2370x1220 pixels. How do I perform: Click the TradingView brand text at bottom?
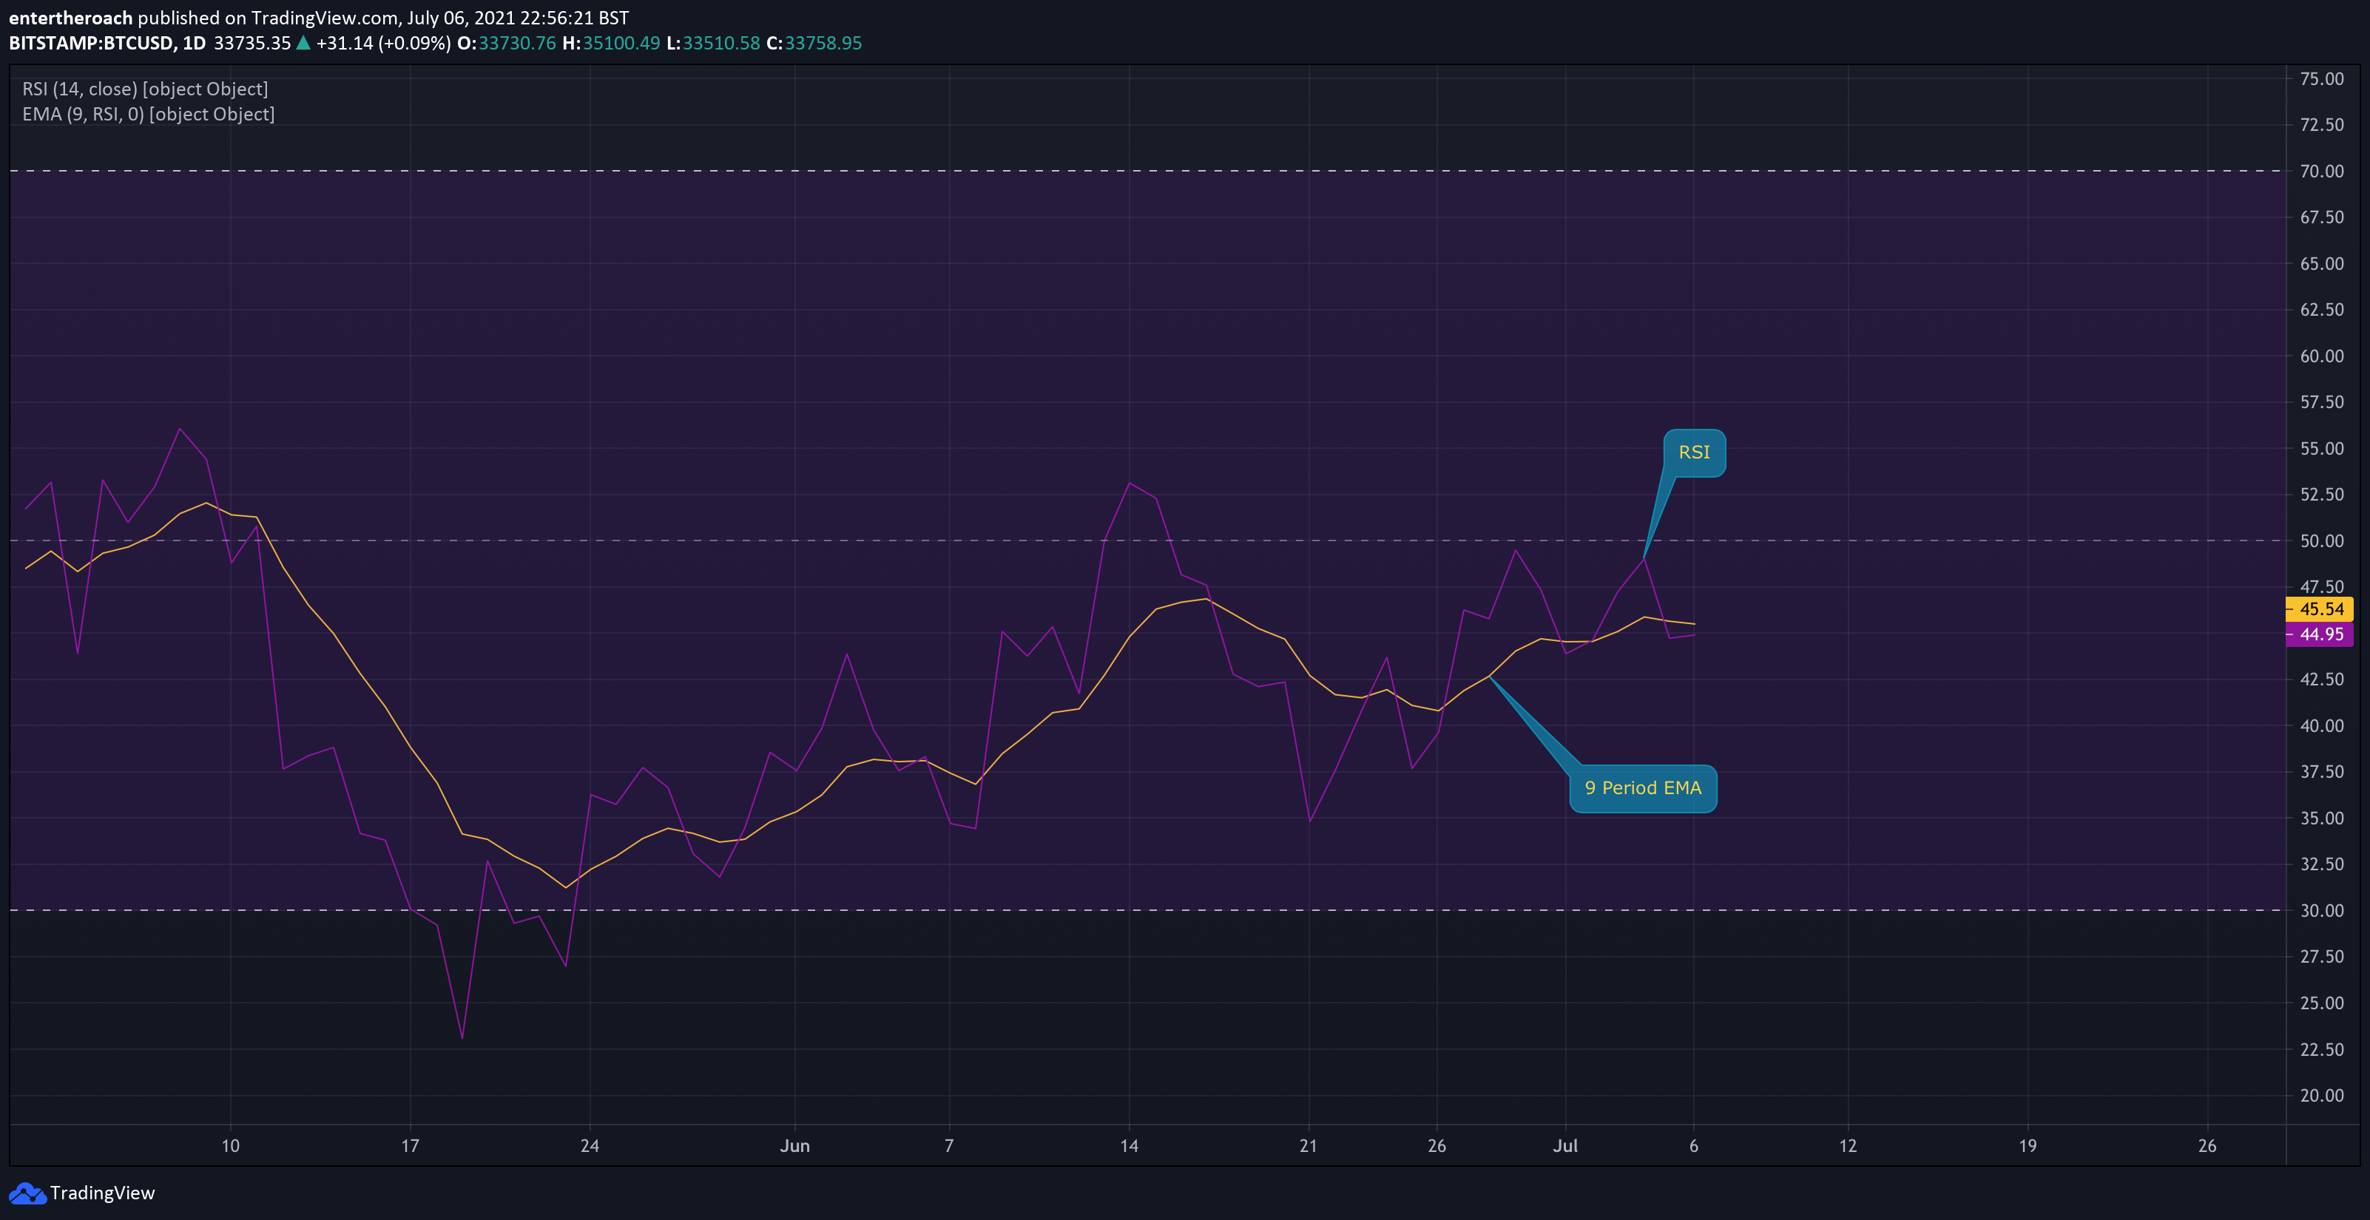pyautogui.click(x=102, y=1193)
